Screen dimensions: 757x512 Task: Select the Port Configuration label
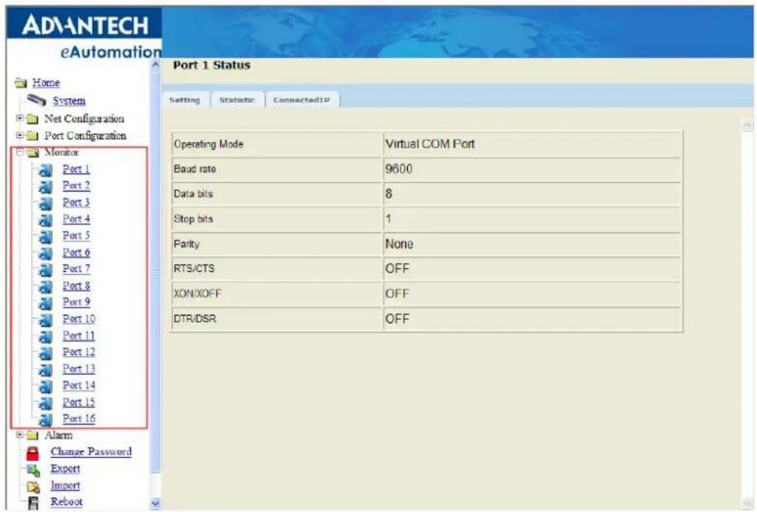point(86,136)
